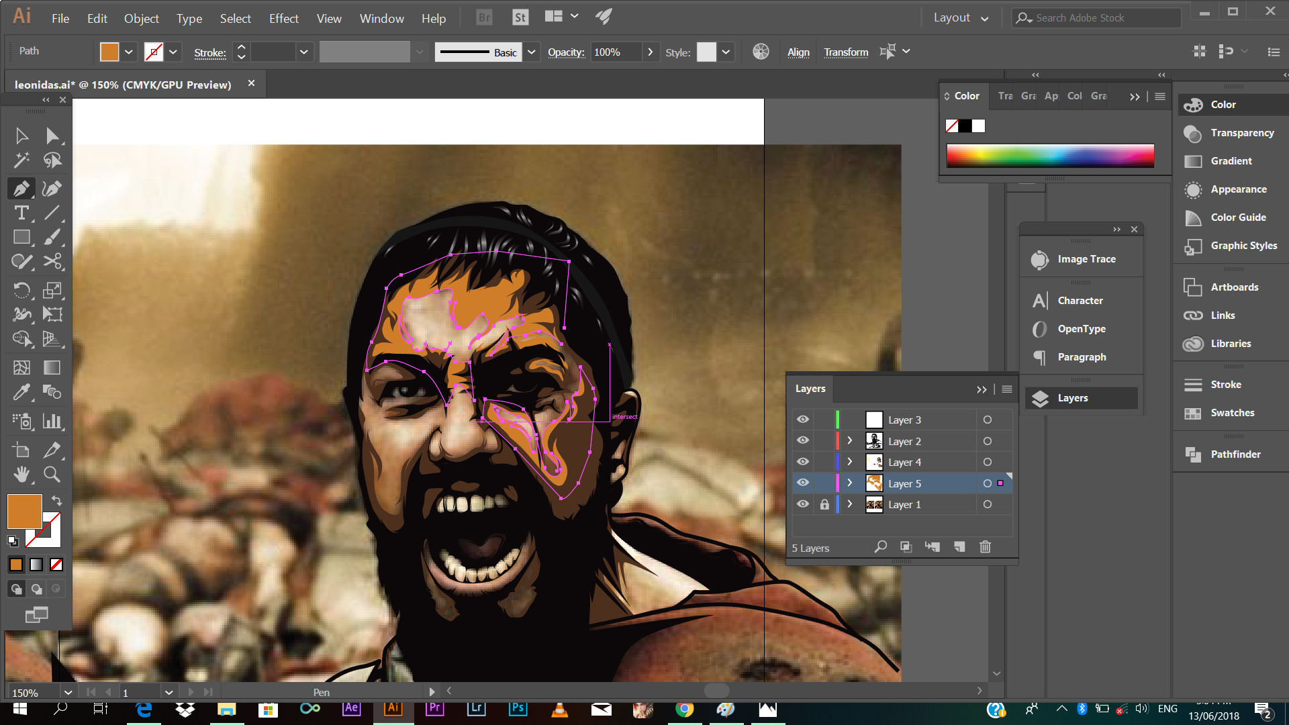The height and width of the screenshot is (725, 1289).
Task: Select the Eyedropper tool
Action: point(21,392)
